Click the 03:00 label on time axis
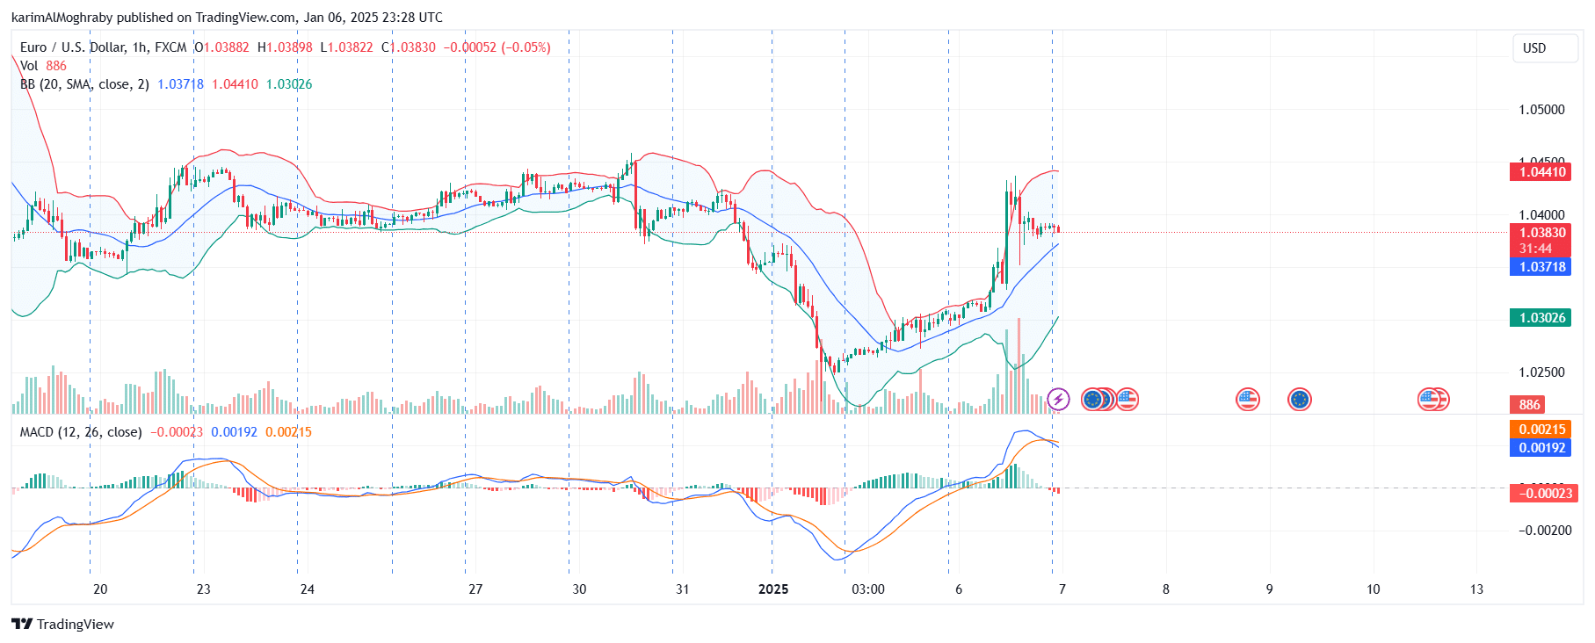This screenshot has height=643, width=1595. pos(868,589)
